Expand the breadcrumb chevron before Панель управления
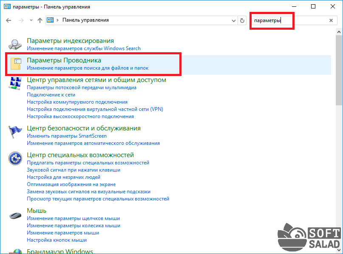 coord(57,20)
